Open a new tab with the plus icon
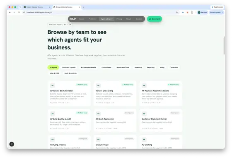Screen dimensions: 232x158 point(84,7)
